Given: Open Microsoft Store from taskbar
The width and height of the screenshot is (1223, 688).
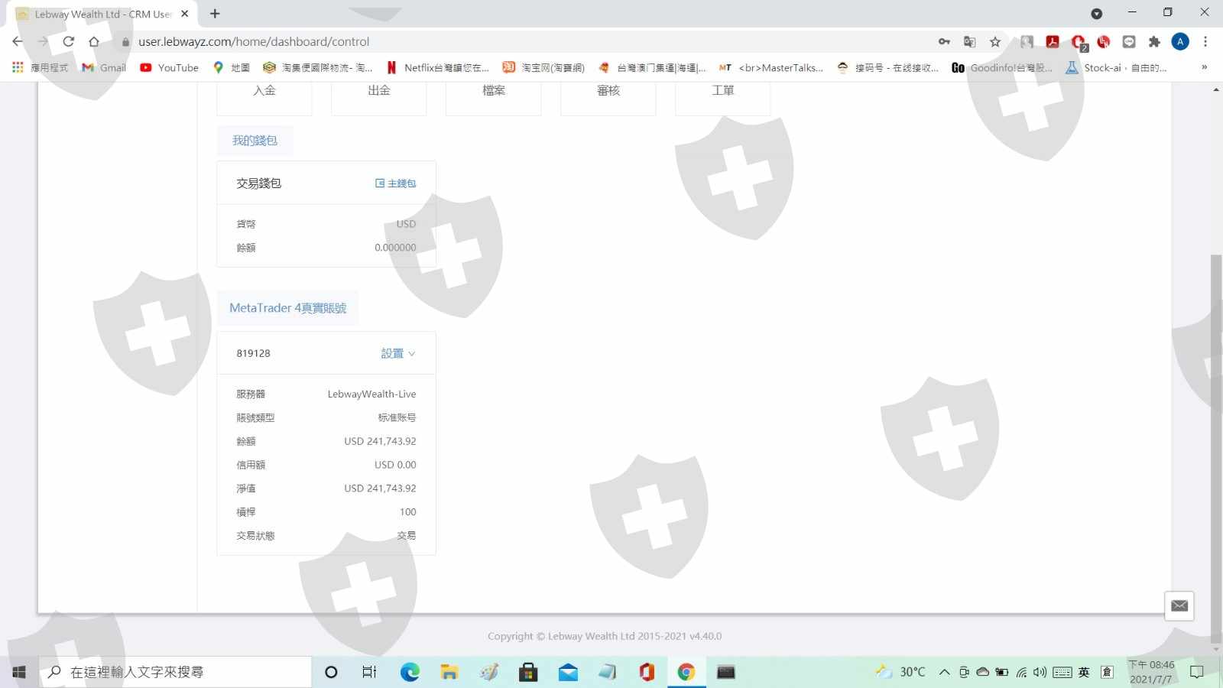Looking at the screenshot, I should point(528,672).
